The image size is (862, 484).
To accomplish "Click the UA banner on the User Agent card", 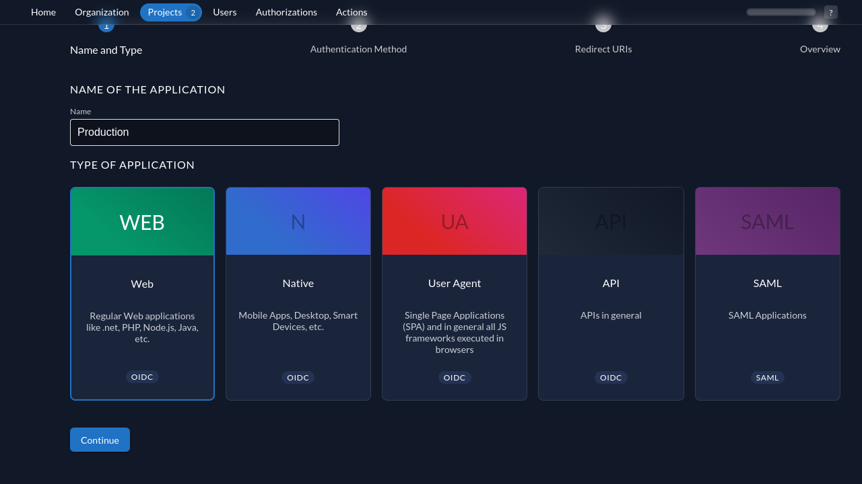I will [x=455, y=220].
